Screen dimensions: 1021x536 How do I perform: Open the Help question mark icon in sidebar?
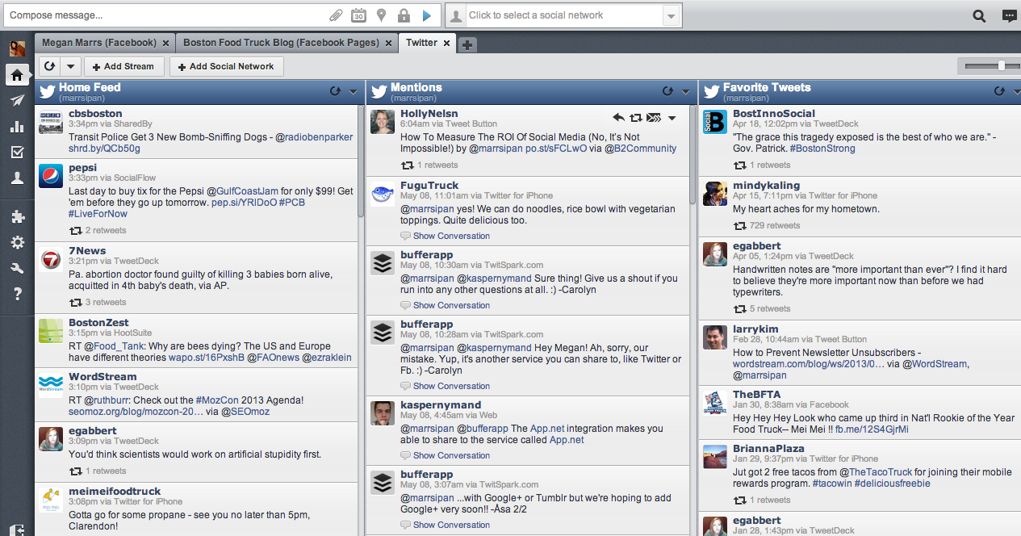(17, 295)
